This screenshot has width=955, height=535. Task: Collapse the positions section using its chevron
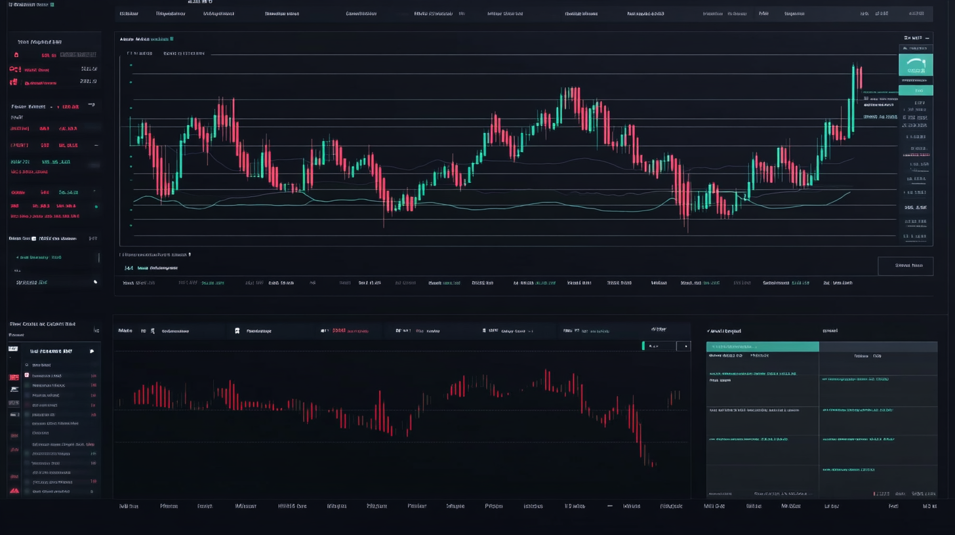[x=95, y=145]
